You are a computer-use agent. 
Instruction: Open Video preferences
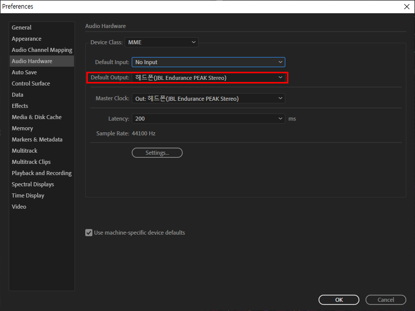coord(41,207)
